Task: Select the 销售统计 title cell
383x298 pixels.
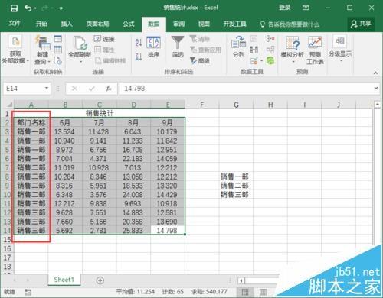Action: click(100, 113)
